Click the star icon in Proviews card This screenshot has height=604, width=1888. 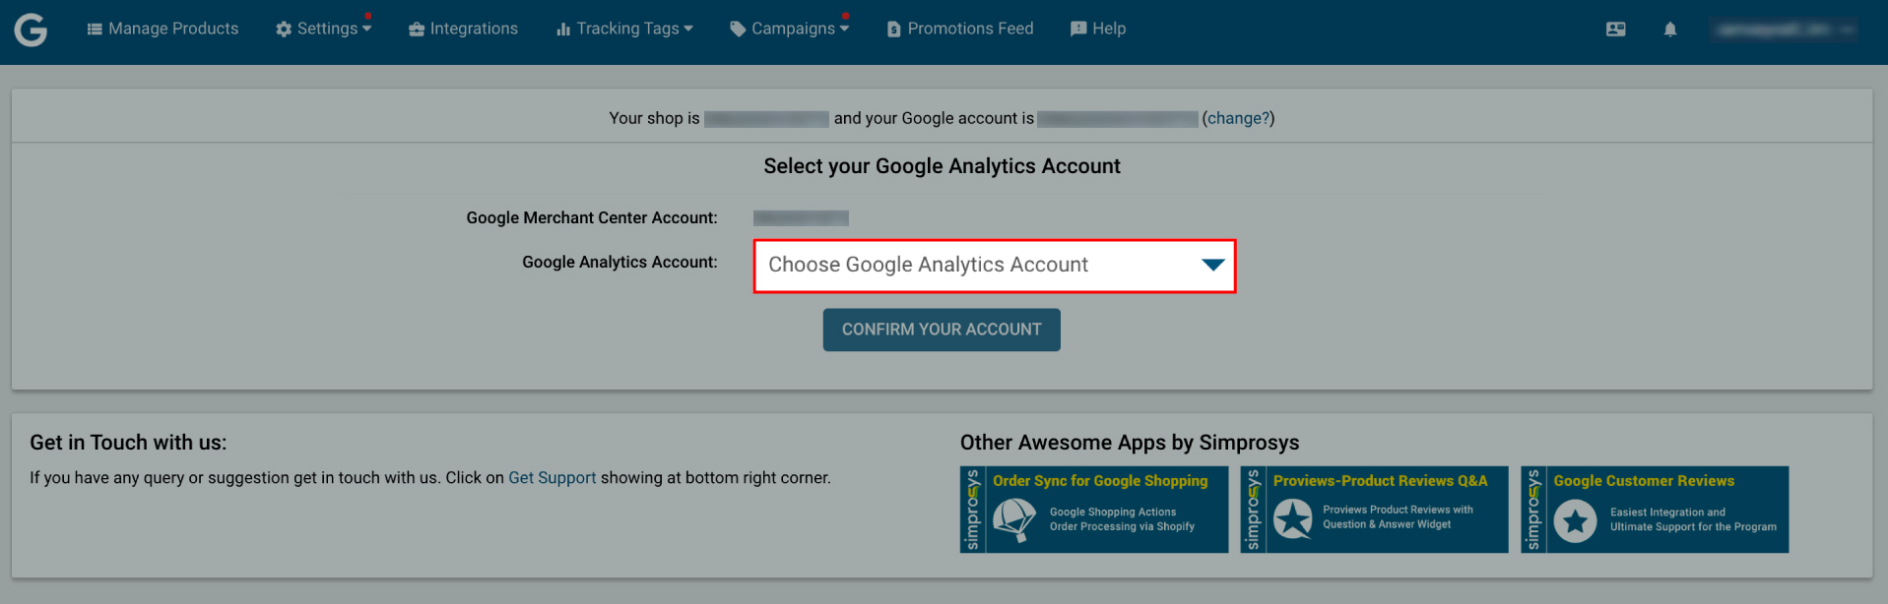click(1293, 518)
